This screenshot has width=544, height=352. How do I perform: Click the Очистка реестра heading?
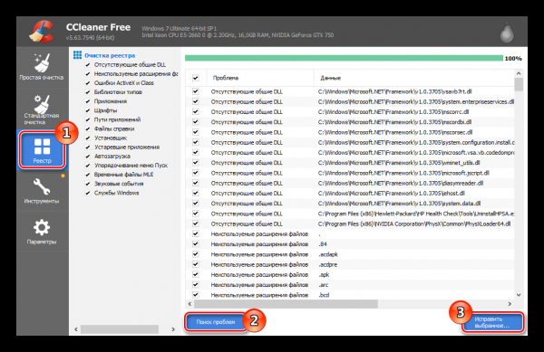coord(110,55)
